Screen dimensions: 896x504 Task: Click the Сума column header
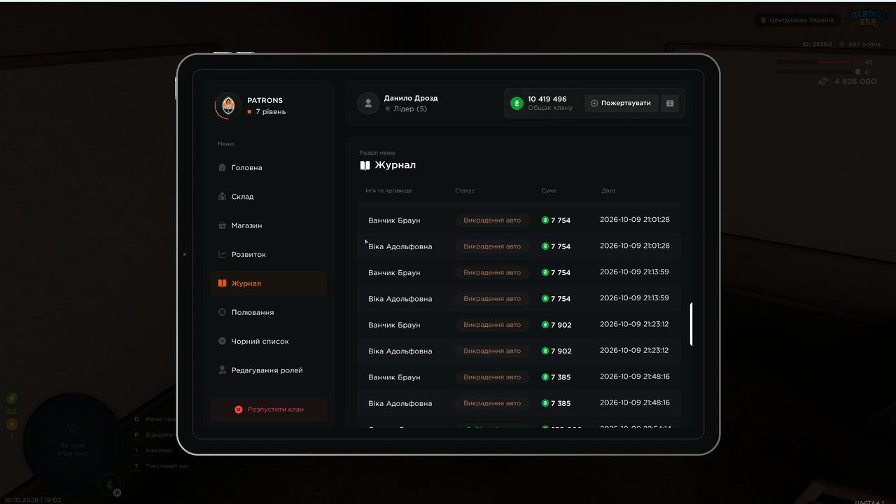[549, 190]
